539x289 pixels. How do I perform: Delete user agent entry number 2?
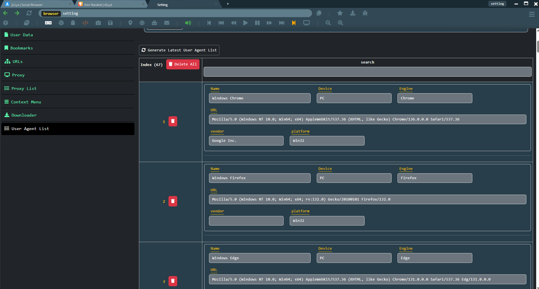[x=173, y=201]
